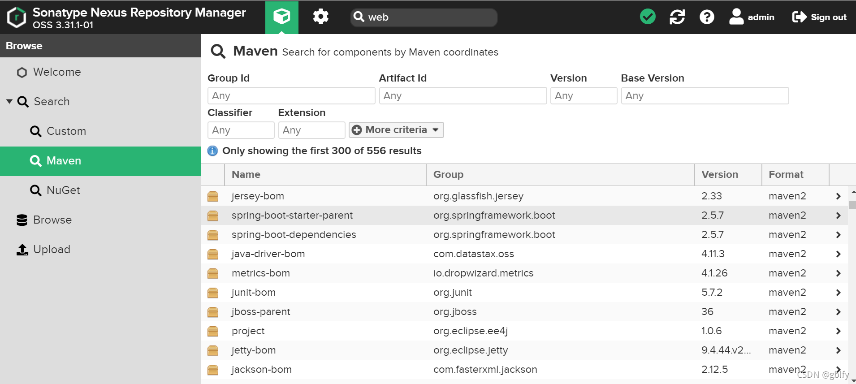This screenshot has height=384, width=856.
Task: Open the More criteria dropdown
Action: pyautogui.click(x=396, y=130)
